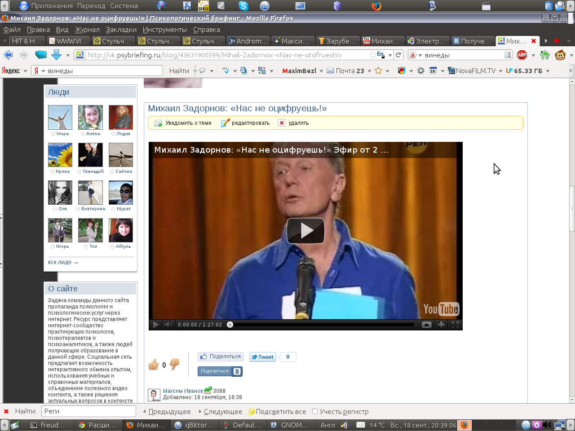Play the Задорнов video with center button
Screen dimensions: 575x431
point(305,231)
